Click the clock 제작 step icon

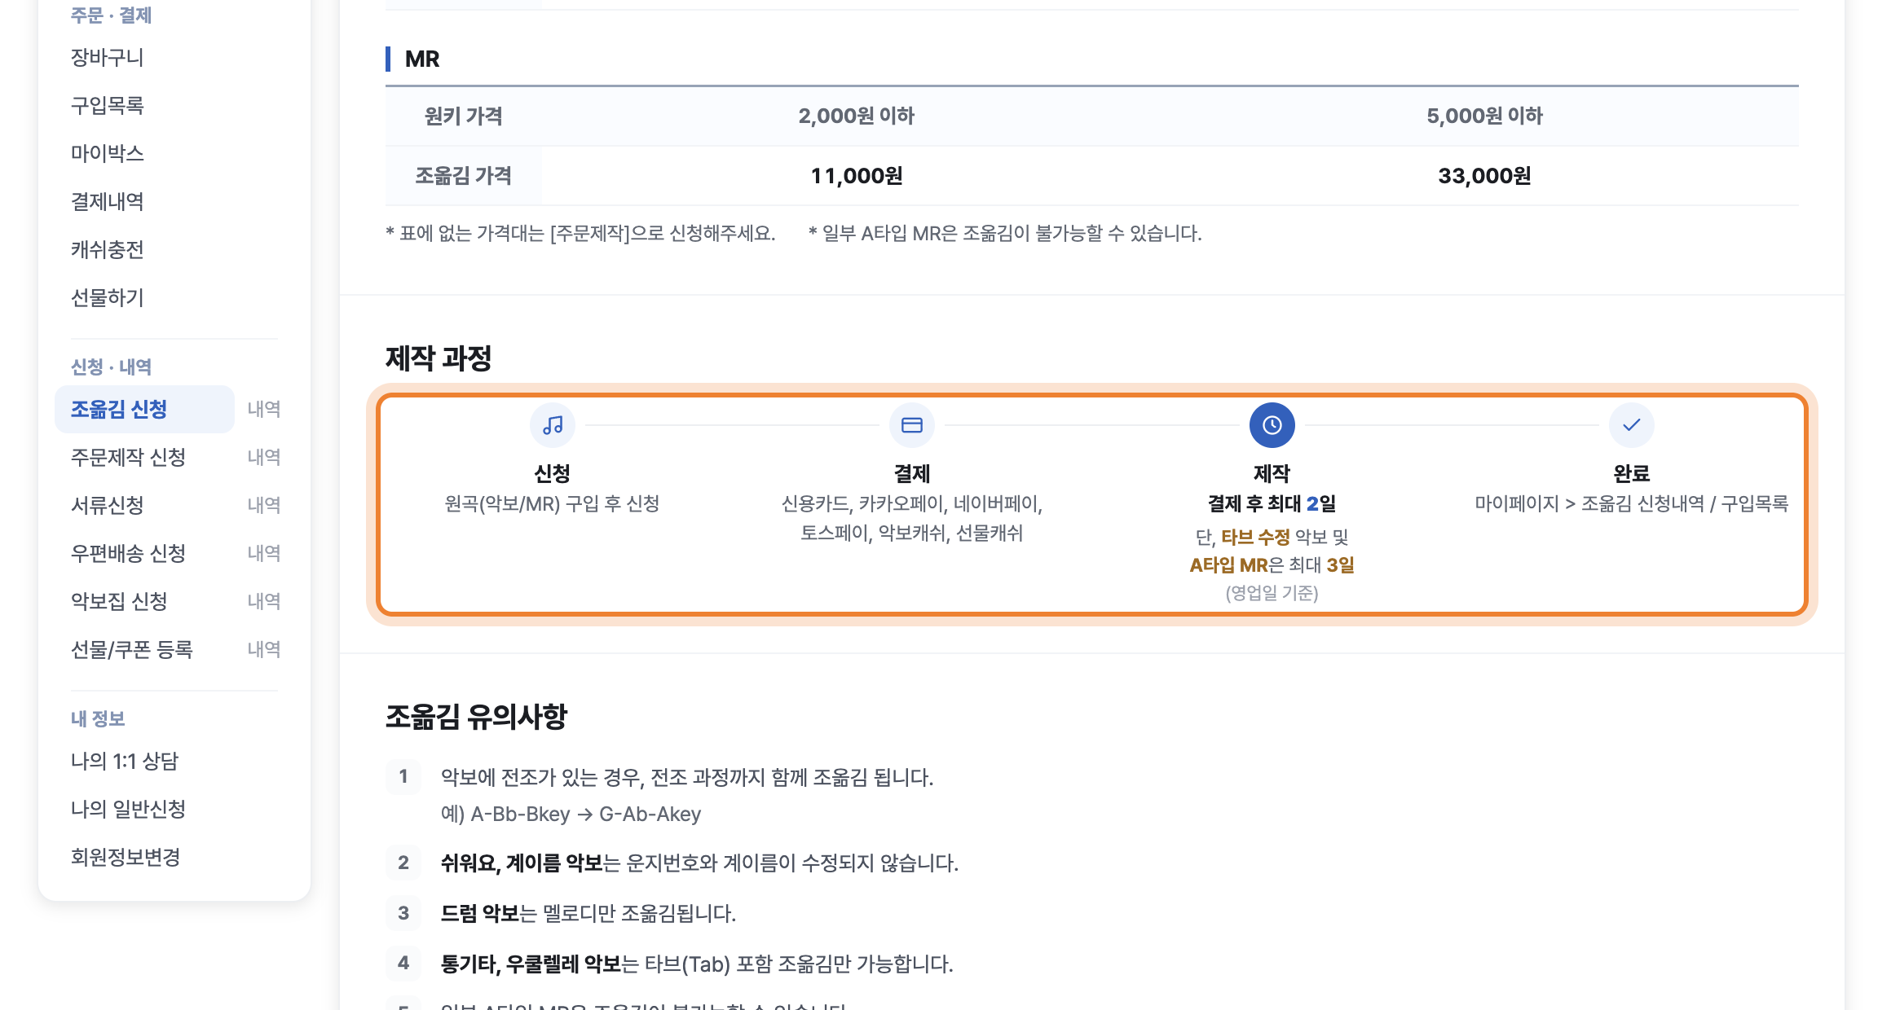[x=1272, y=425]
